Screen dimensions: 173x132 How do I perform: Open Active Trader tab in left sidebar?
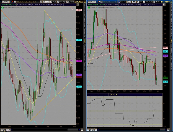[x=85, y=23]
